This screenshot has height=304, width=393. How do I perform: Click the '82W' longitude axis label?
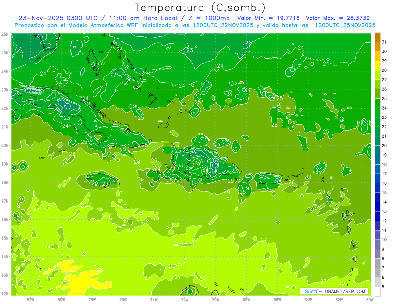(30, 299)
